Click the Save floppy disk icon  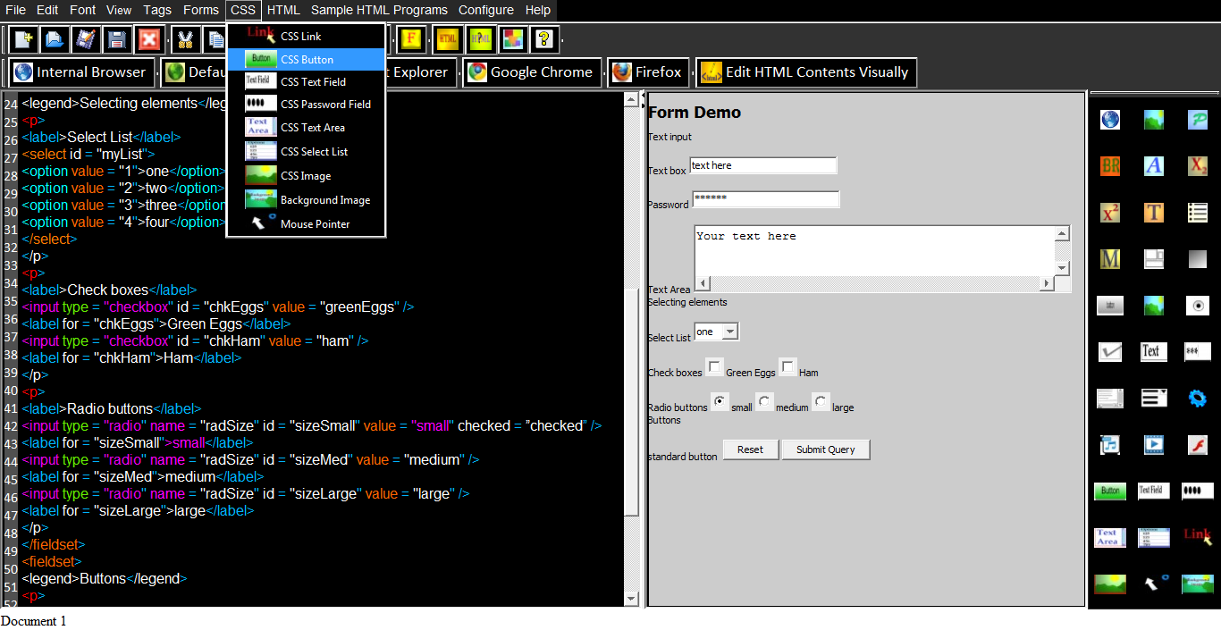[x=116, y=39]
